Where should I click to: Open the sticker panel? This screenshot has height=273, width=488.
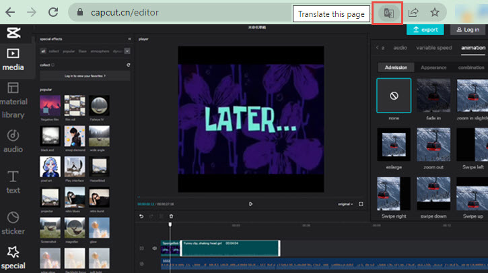point(13,222)
